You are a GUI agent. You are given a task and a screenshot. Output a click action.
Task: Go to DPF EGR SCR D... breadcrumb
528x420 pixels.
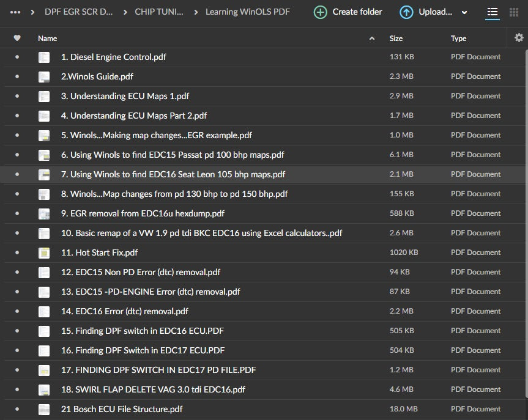78,12
